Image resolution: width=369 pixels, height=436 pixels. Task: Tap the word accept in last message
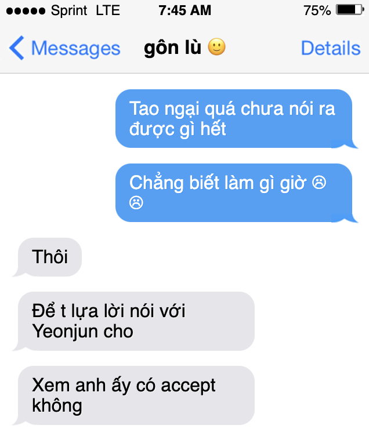[188, 386]
